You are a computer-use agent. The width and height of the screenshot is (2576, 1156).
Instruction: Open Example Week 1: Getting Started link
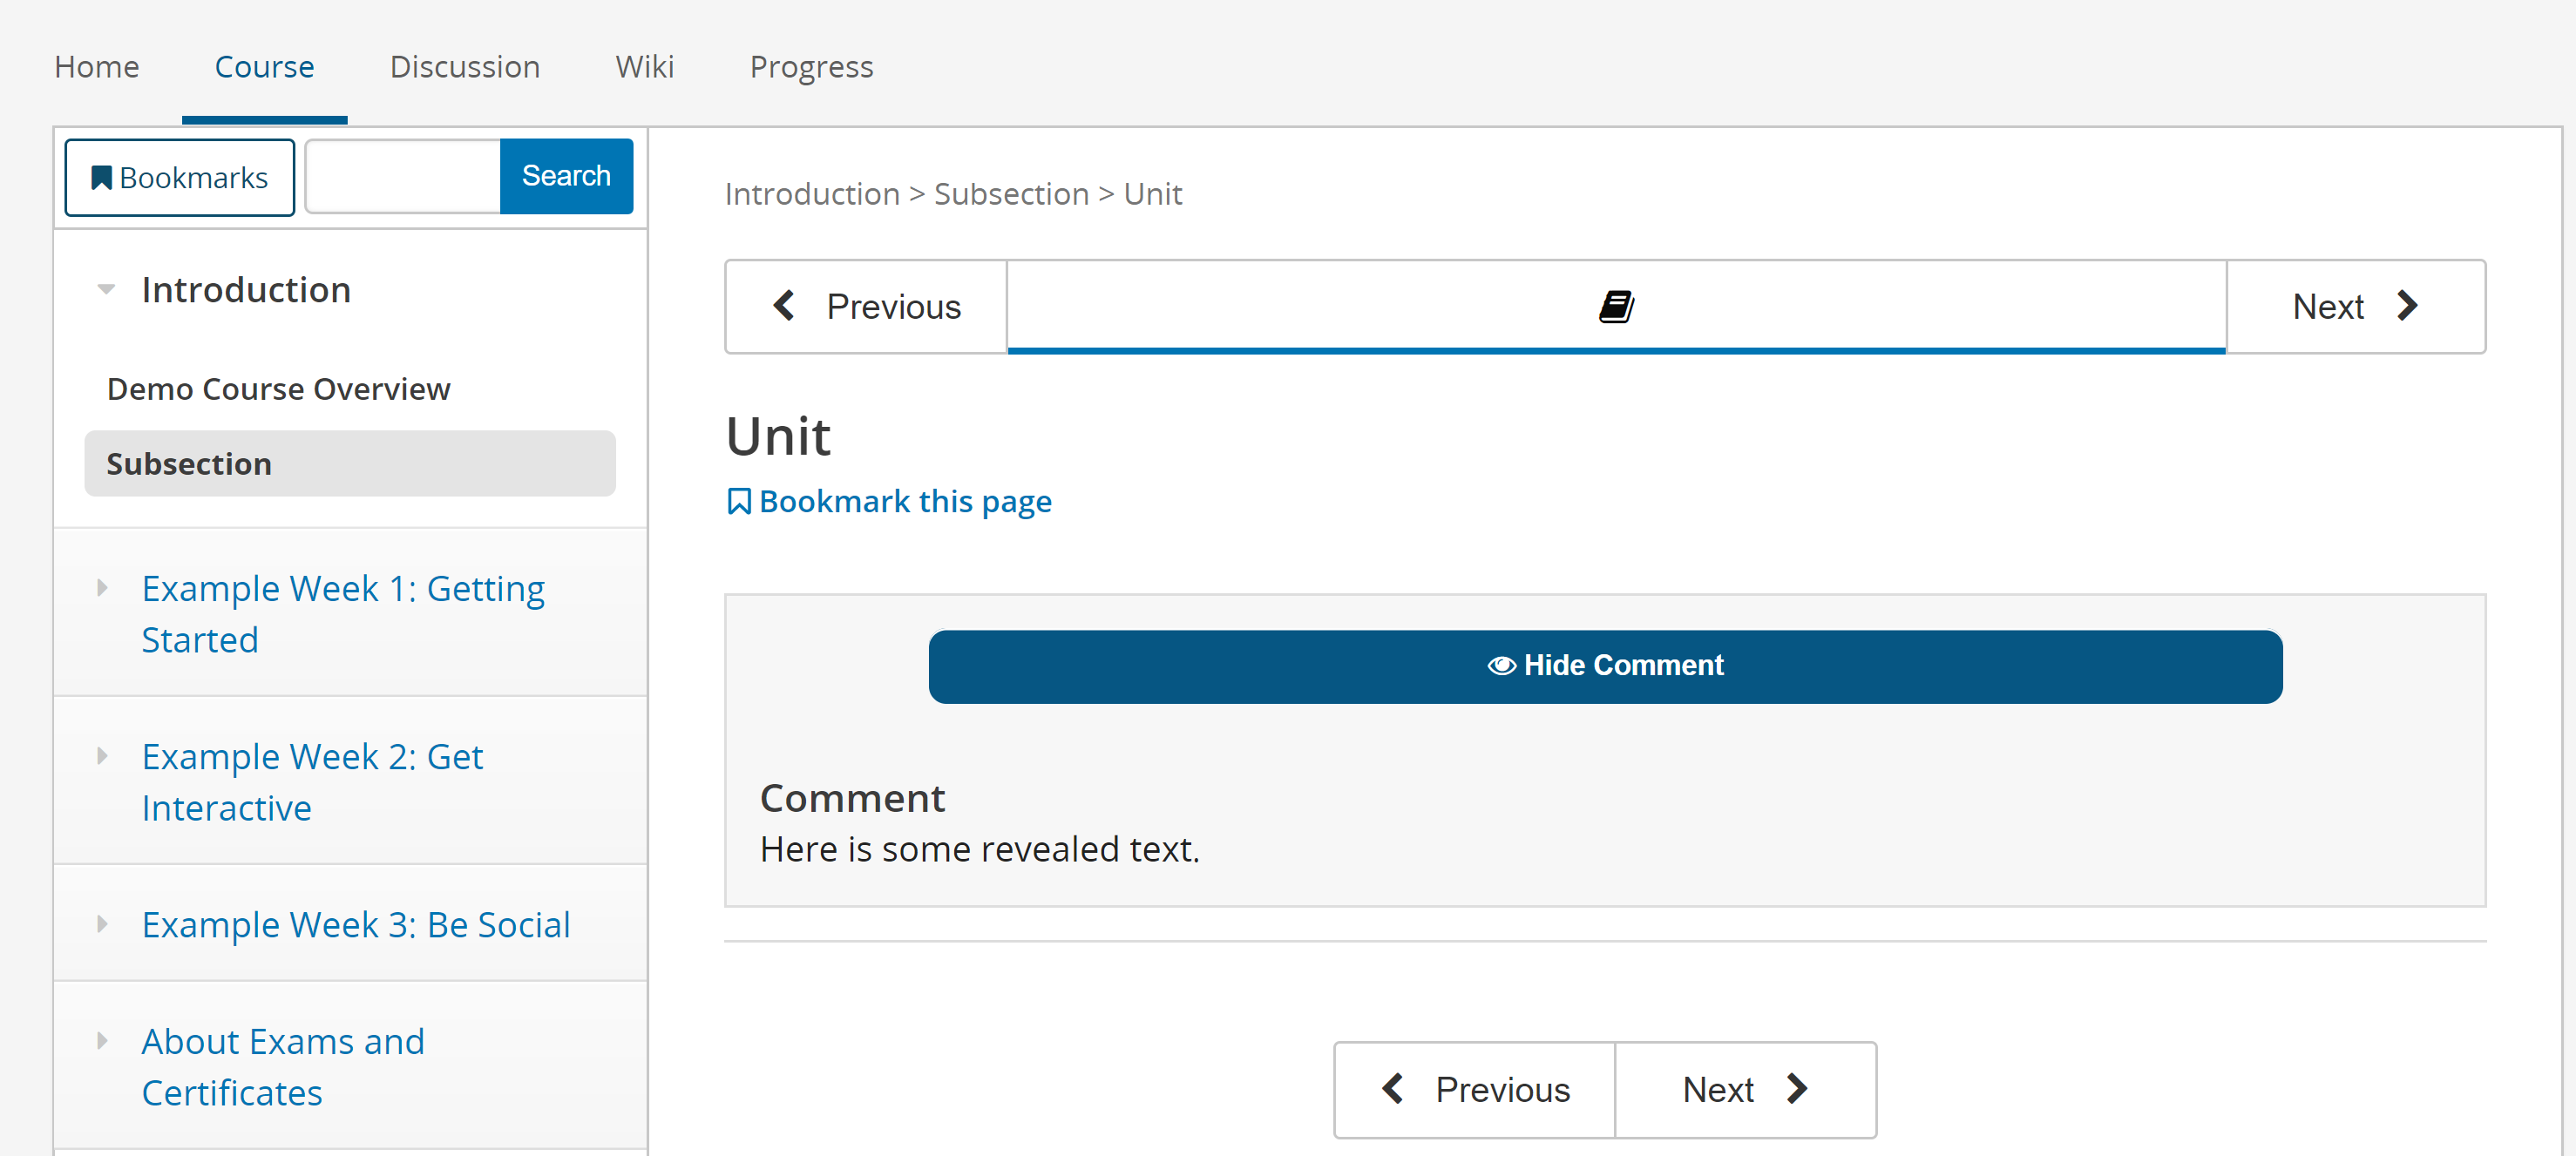click(343, 613)
